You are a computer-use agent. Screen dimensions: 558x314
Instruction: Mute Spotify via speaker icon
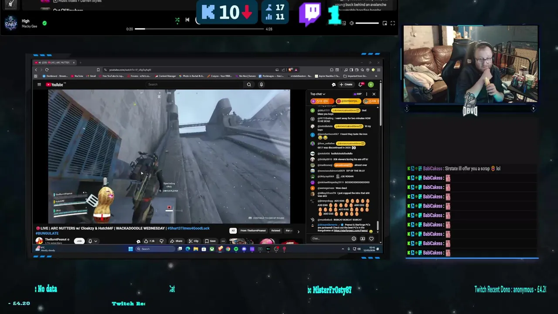[351, 23]
